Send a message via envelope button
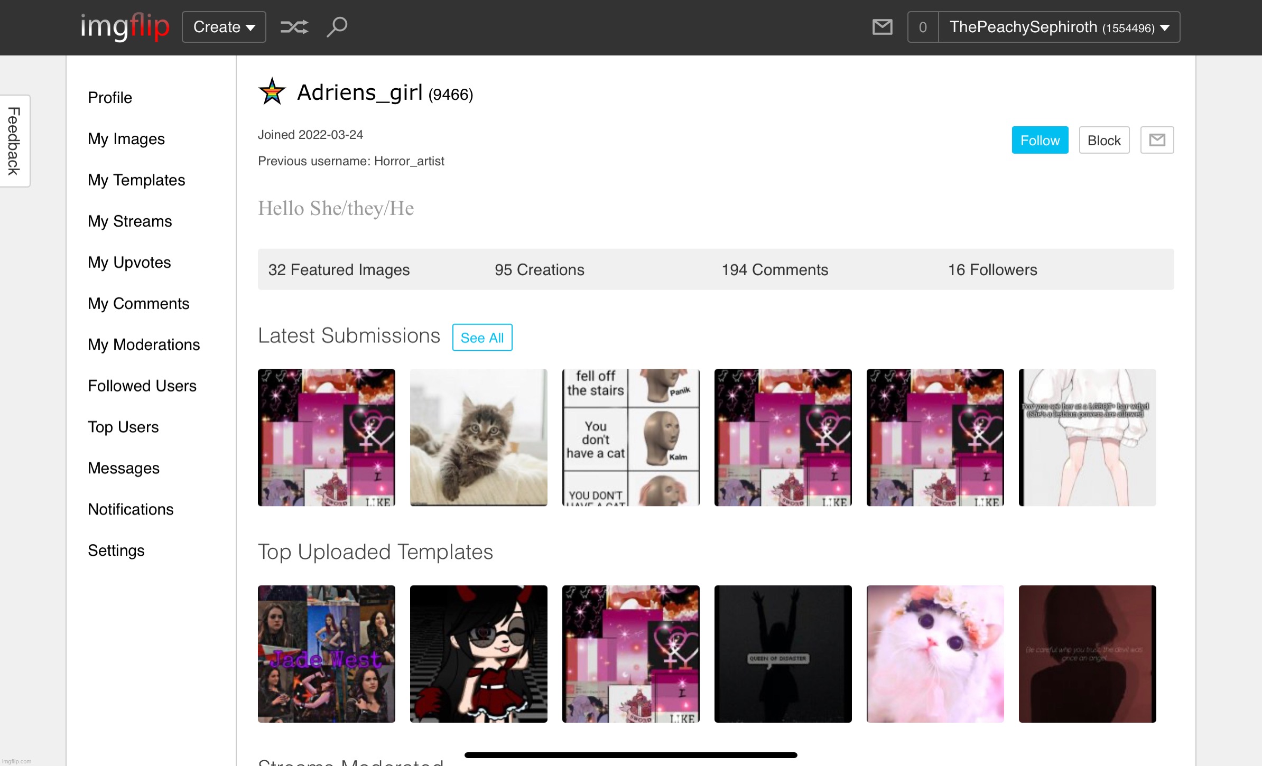Image resolution: width=1262 pixels, height=766 pixels. coord(1157,140)
